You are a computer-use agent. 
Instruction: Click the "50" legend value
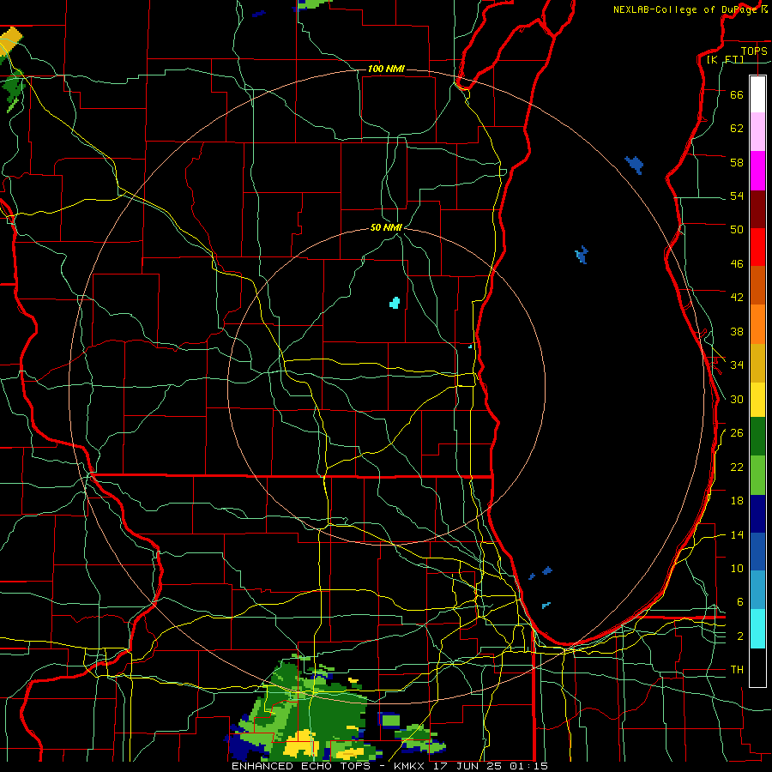[737, 229]
